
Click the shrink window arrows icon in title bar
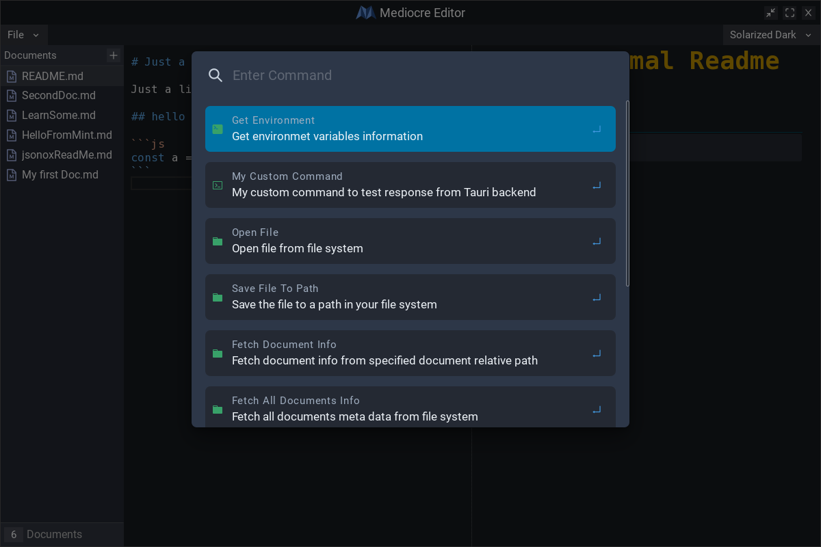click(771, 12)
